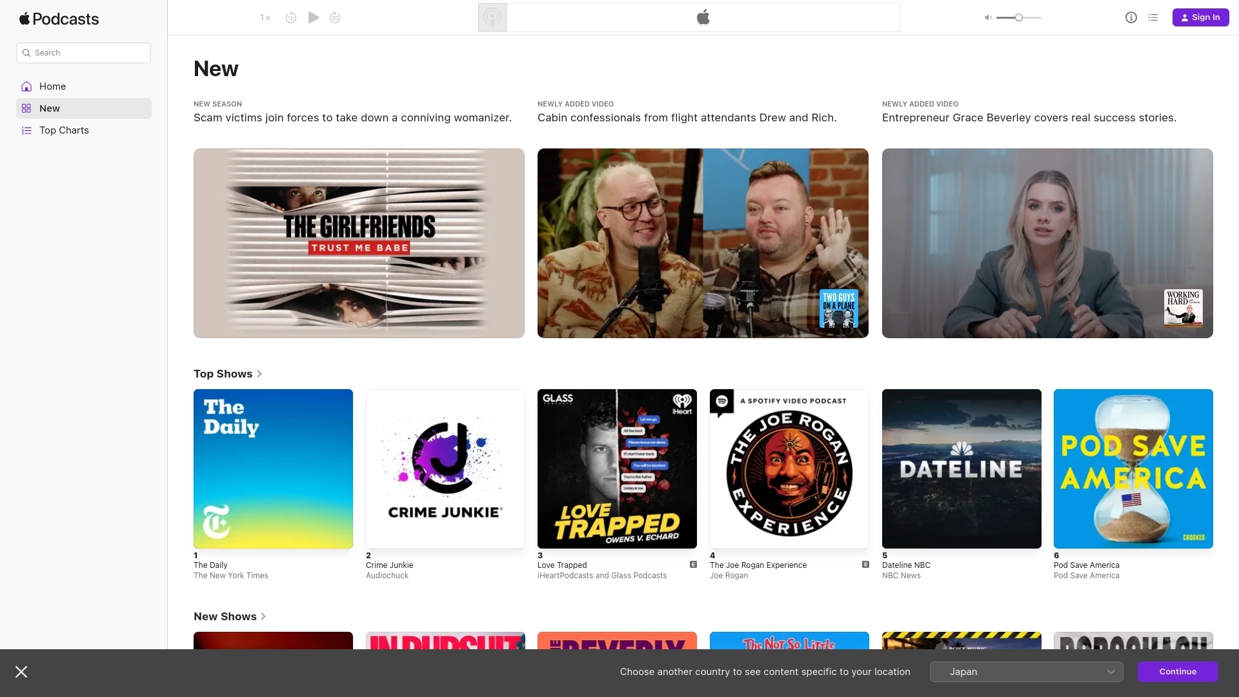Click The New York Times publisher link

click(x=231, y=576)
